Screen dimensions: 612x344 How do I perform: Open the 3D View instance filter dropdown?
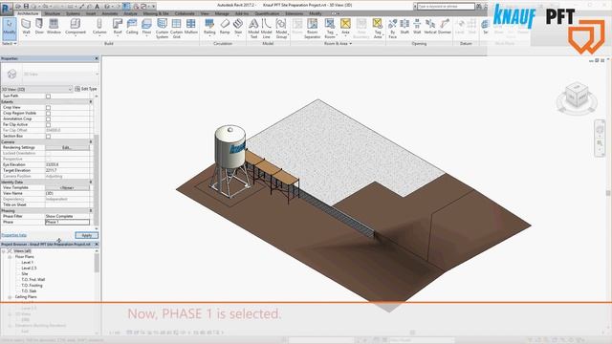pos(36,89)
